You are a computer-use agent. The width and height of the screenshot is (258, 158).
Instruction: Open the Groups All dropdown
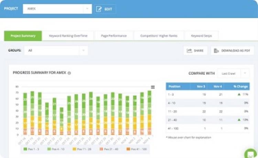pos(83,50)
